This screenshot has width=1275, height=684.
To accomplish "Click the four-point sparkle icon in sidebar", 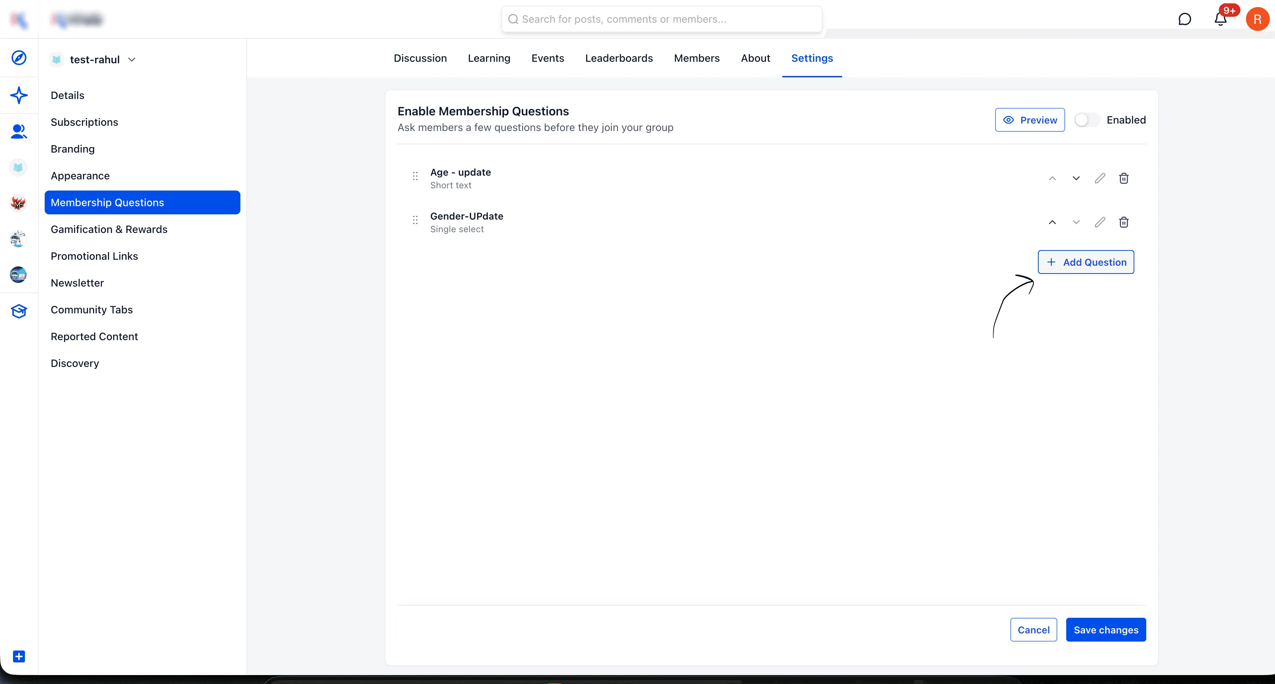I will tap(19, 95).
